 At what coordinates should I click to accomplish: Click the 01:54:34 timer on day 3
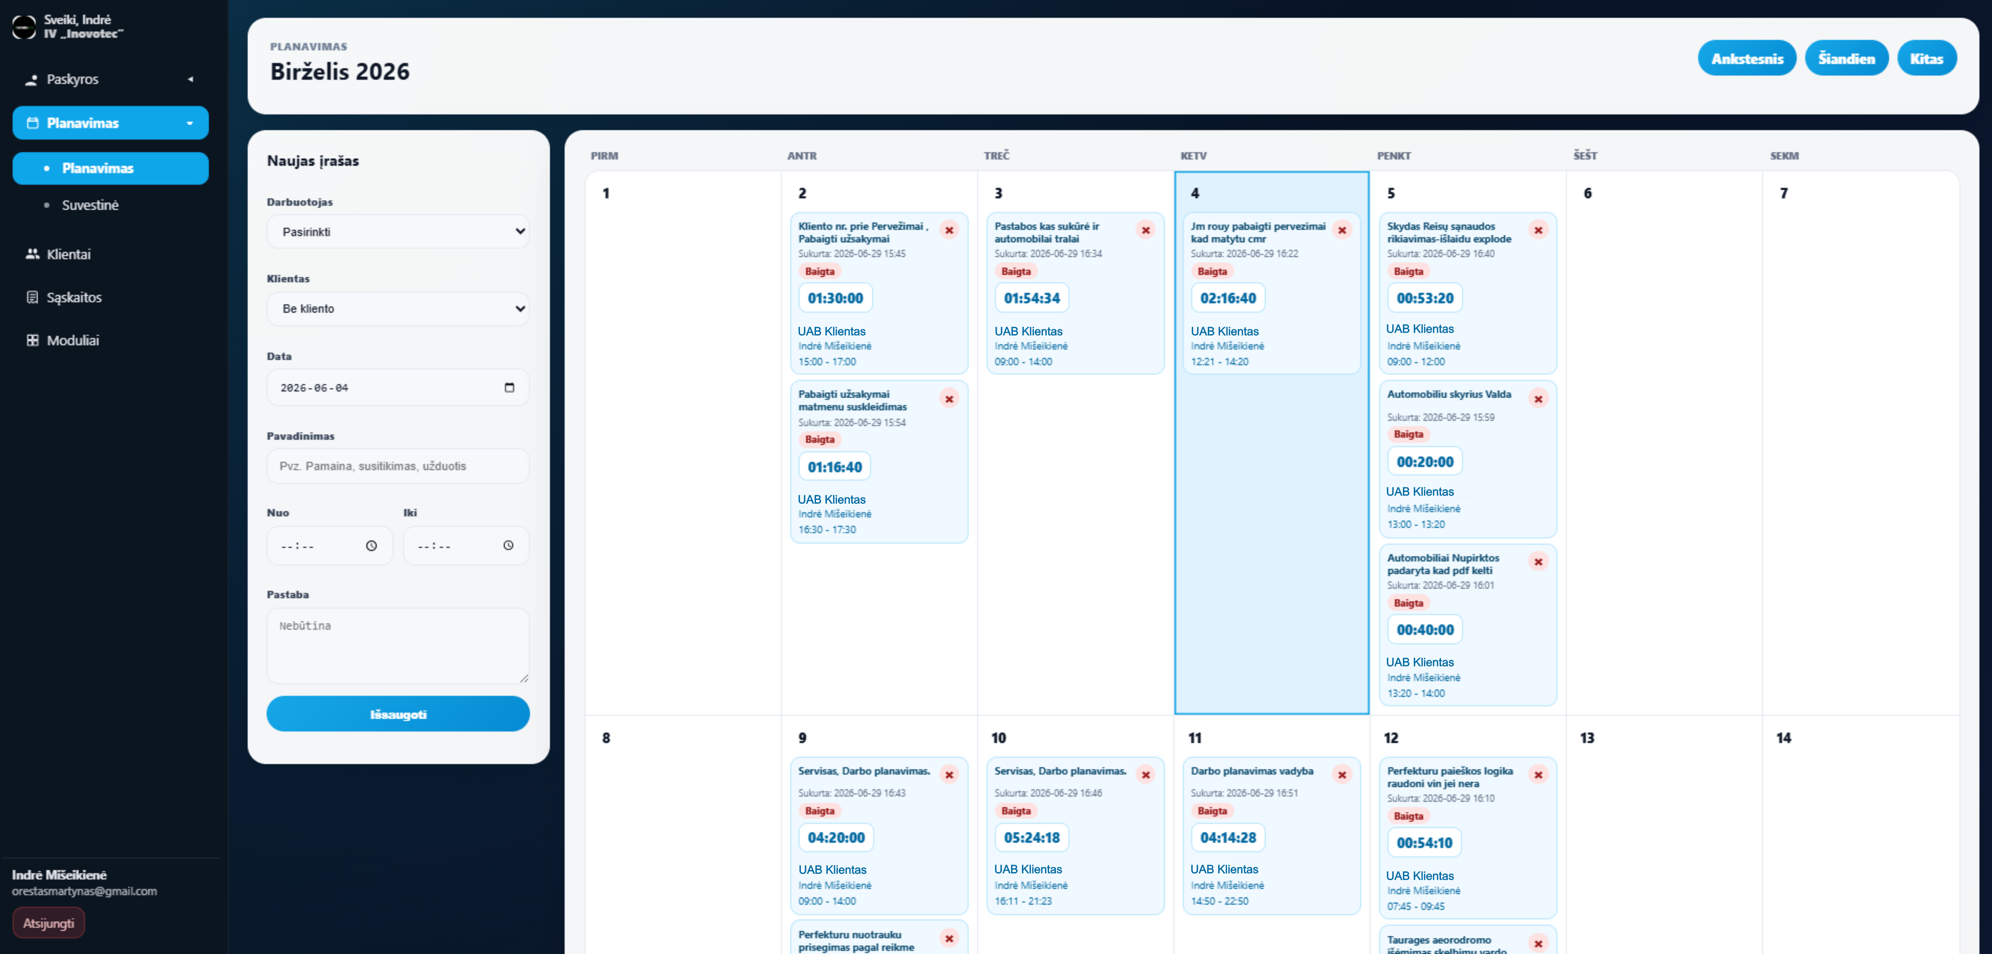[1032, 299]
